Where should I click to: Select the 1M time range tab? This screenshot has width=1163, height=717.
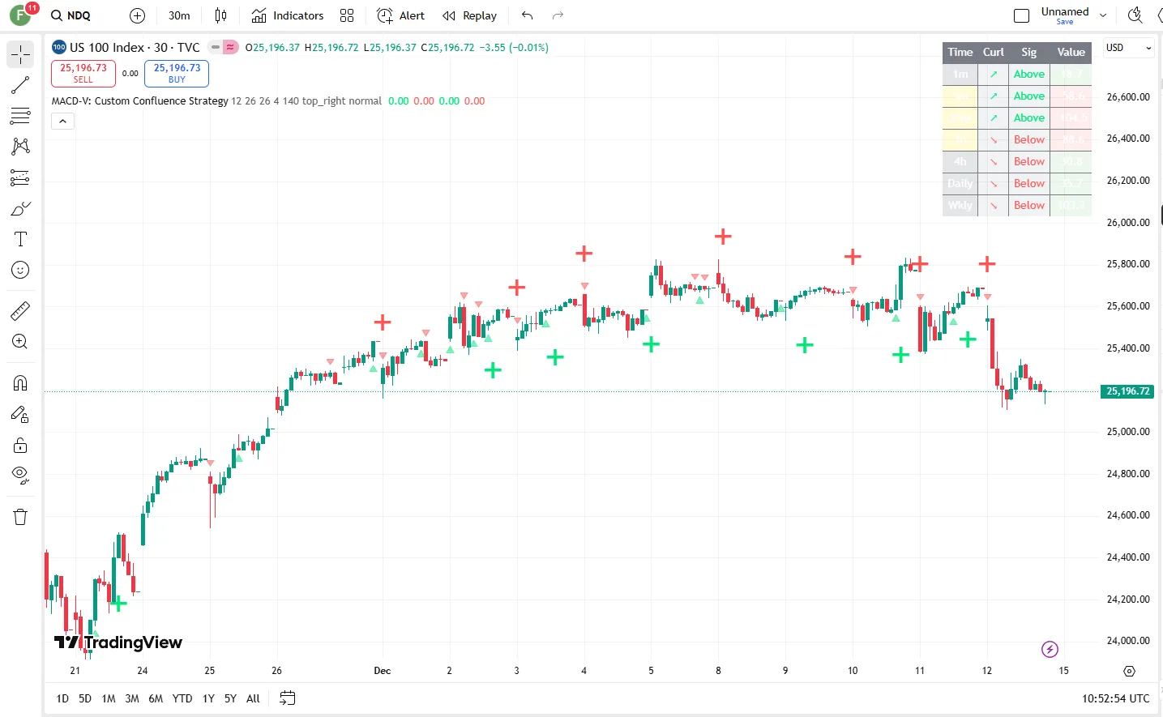click(x=109, y=698)
